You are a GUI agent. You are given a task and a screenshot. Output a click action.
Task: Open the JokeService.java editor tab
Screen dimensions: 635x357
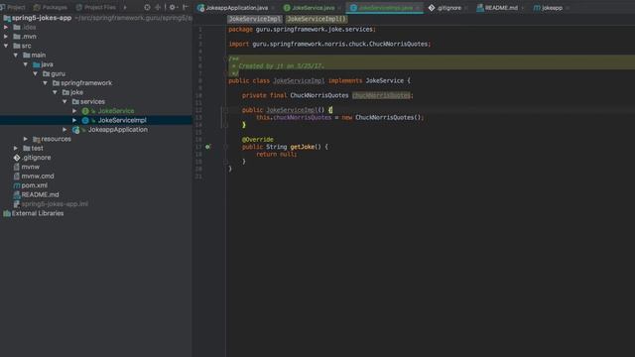310,8
